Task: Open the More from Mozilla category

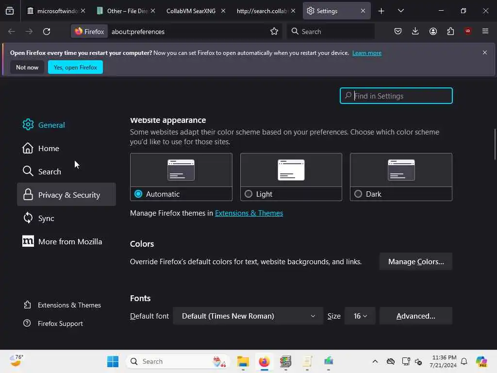Action: pyautogui.click(x=66, y=241)
